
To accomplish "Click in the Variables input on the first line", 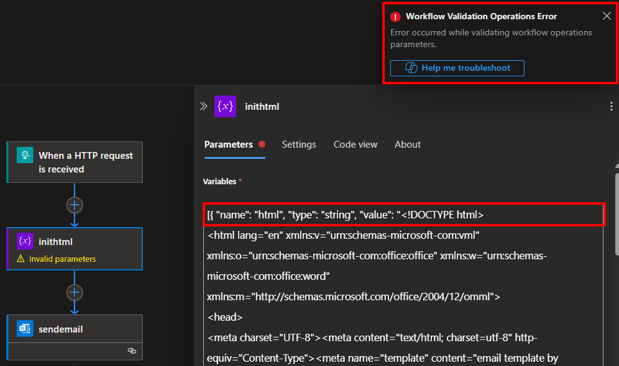I will 403,215.
